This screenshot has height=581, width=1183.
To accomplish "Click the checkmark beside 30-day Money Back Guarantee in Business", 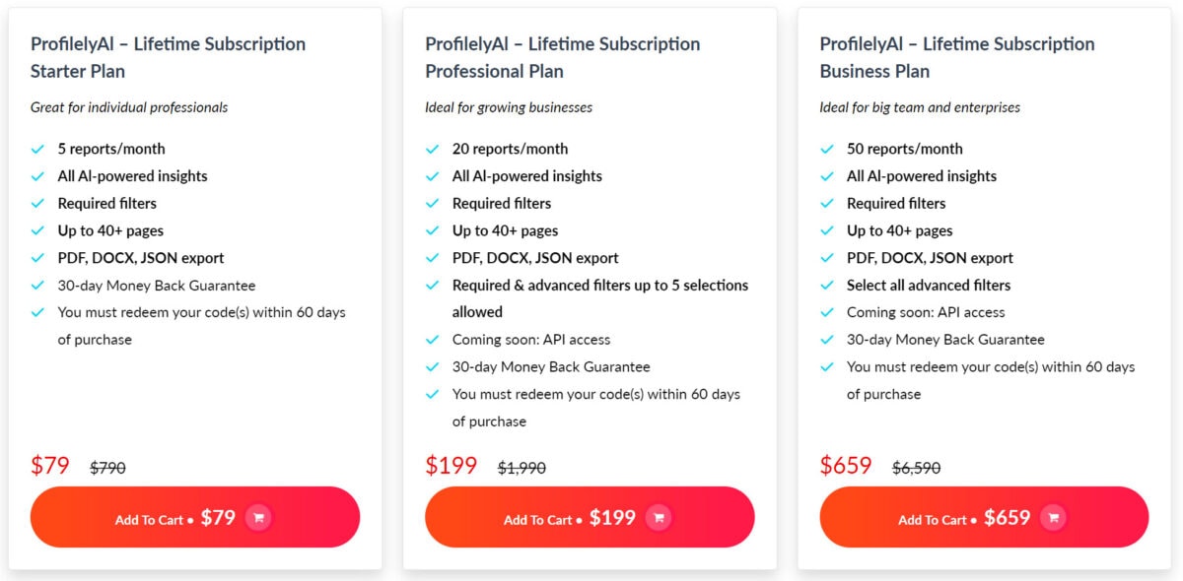I will click(x=827, y=339).
